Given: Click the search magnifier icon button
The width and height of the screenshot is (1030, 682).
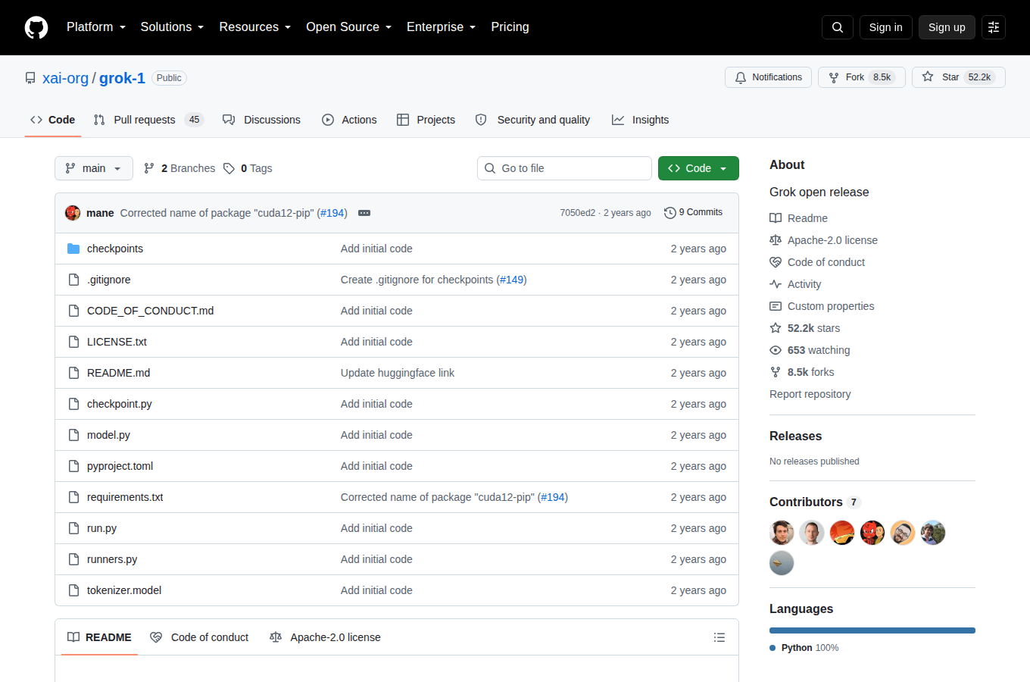Looking at the screenshot, I should (838, 27).
